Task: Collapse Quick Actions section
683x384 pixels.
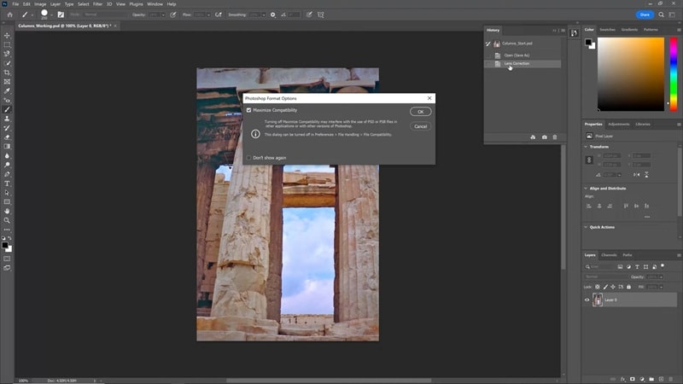Action: 586,227
